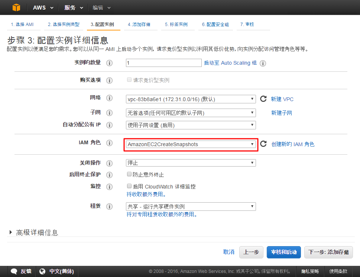Select step 3 配置实例 tab
The image size is (360, 277).
pyautogui.click(x=102, y=24)
